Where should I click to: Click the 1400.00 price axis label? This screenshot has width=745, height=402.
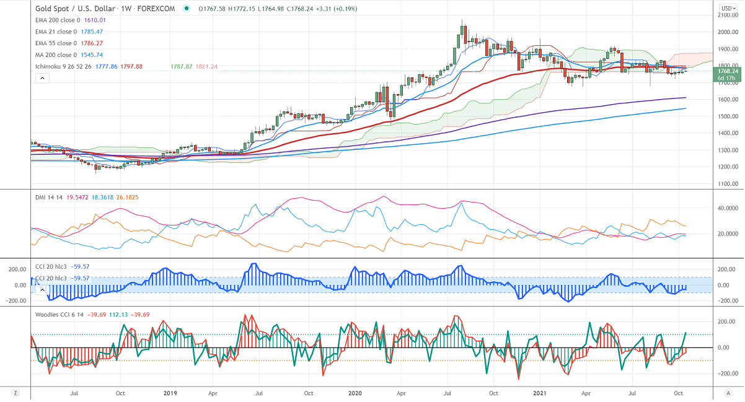(727, 133)
